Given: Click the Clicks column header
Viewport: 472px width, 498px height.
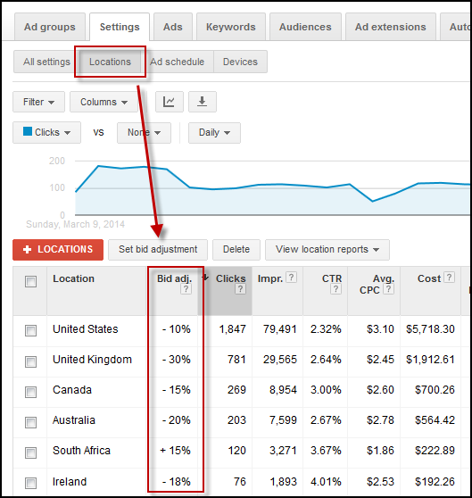Looking at the screenshot, I should 231,278.
